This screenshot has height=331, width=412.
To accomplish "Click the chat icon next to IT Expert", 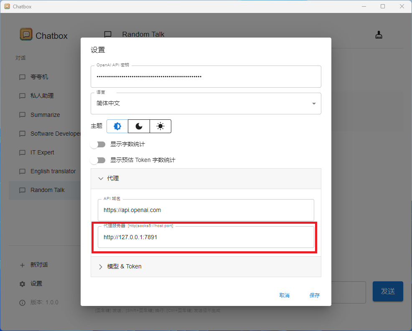I will pos(22,153).
